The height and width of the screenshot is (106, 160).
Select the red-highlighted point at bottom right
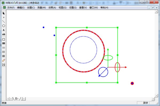[x=132, y=83]
